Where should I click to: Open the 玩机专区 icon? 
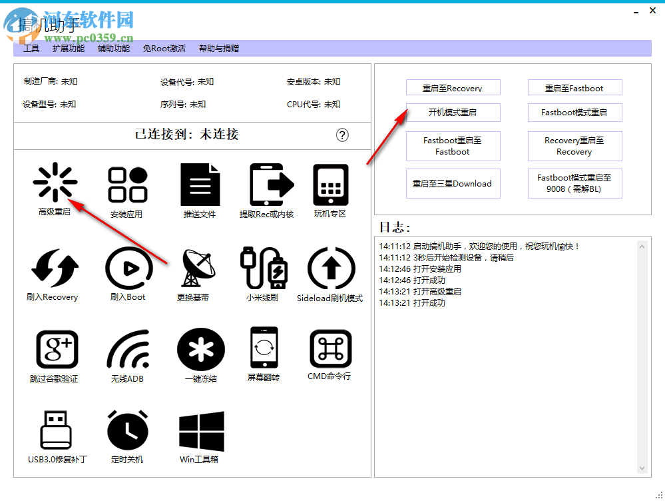click(x=331, y=185)
